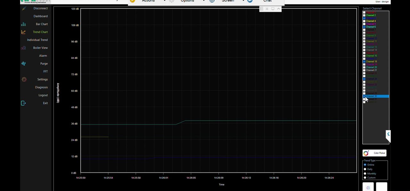Open the Diagnosis page
The height and width of the screenshot is (191, 410).
(41, 87)
